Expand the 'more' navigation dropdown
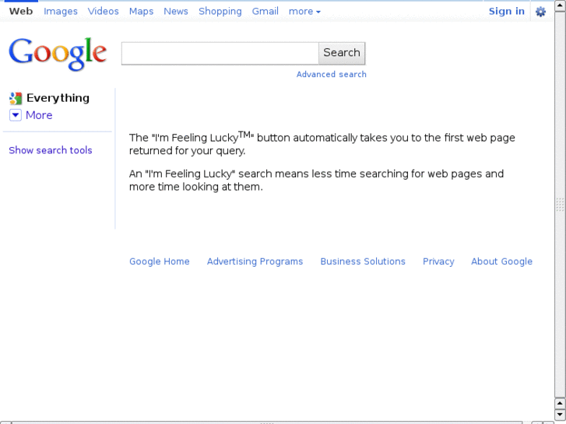566x424 pixels. click(304, 12)
